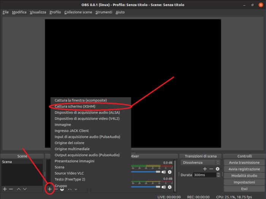The height and width of the screenshot is (199, 266).
Task: Select Gruppo in the source menu
Action: [x=91, y=186]
